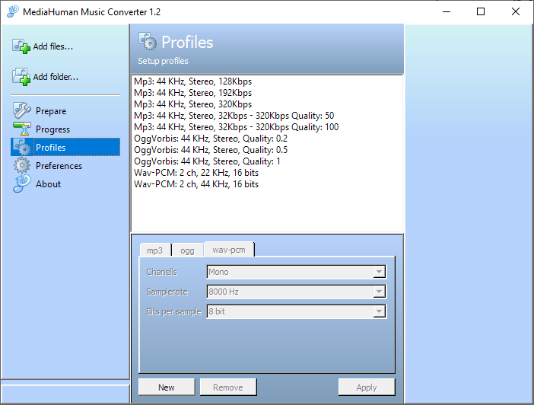Open the Preferences section
The height and width of the screenshot is (405, 534).
[x=65, y=166]
